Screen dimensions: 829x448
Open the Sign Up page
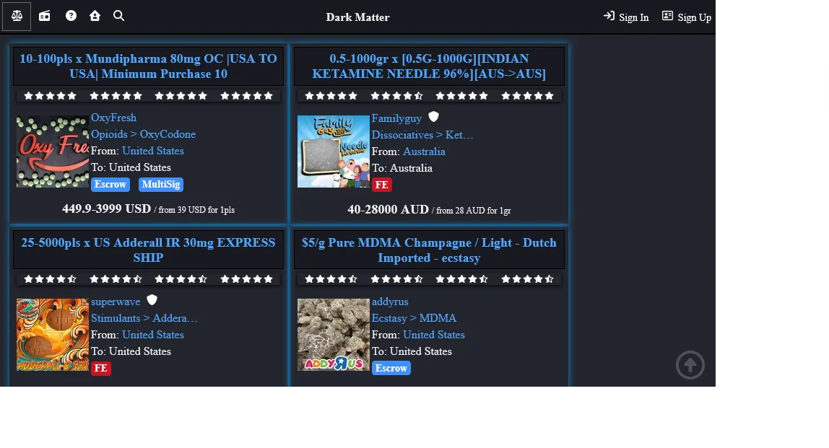pyautogui.click(x=687, y=17)
